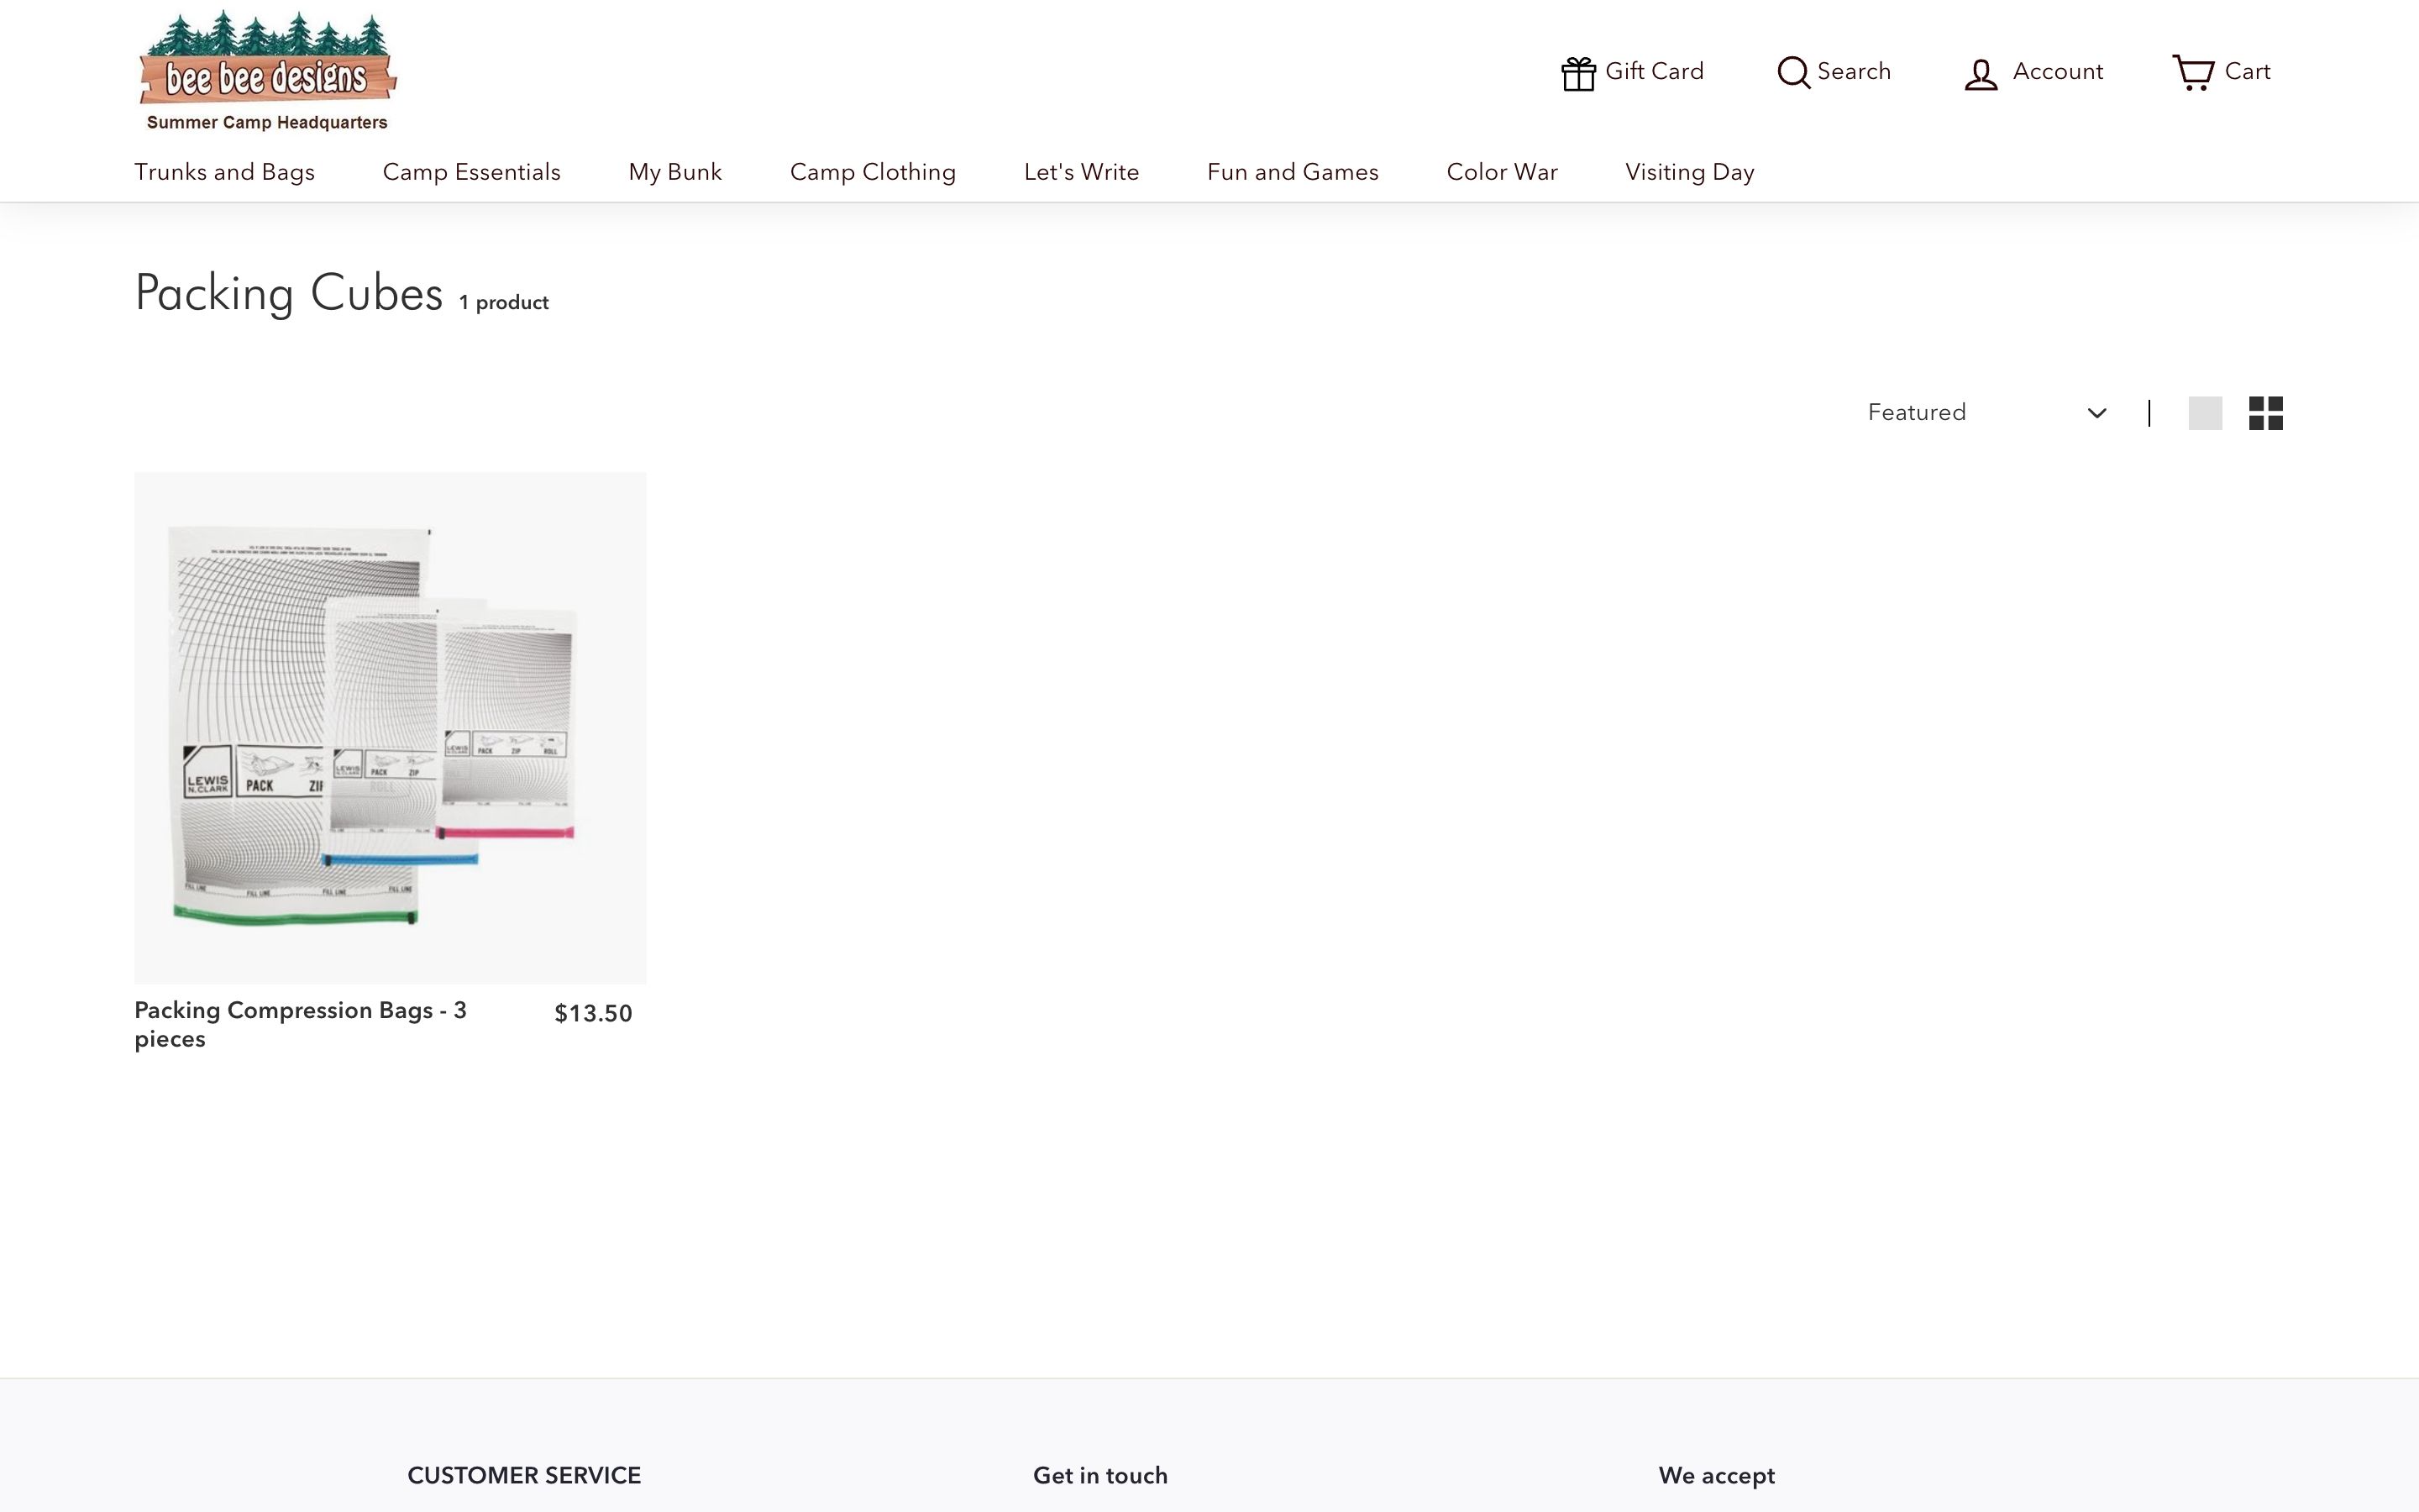
Task: Open the Featured sort dropdown
Action: (x=1984, y=412)
